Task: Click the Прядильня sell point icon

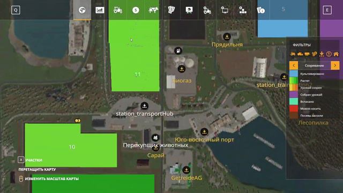Action: (227, 36)
